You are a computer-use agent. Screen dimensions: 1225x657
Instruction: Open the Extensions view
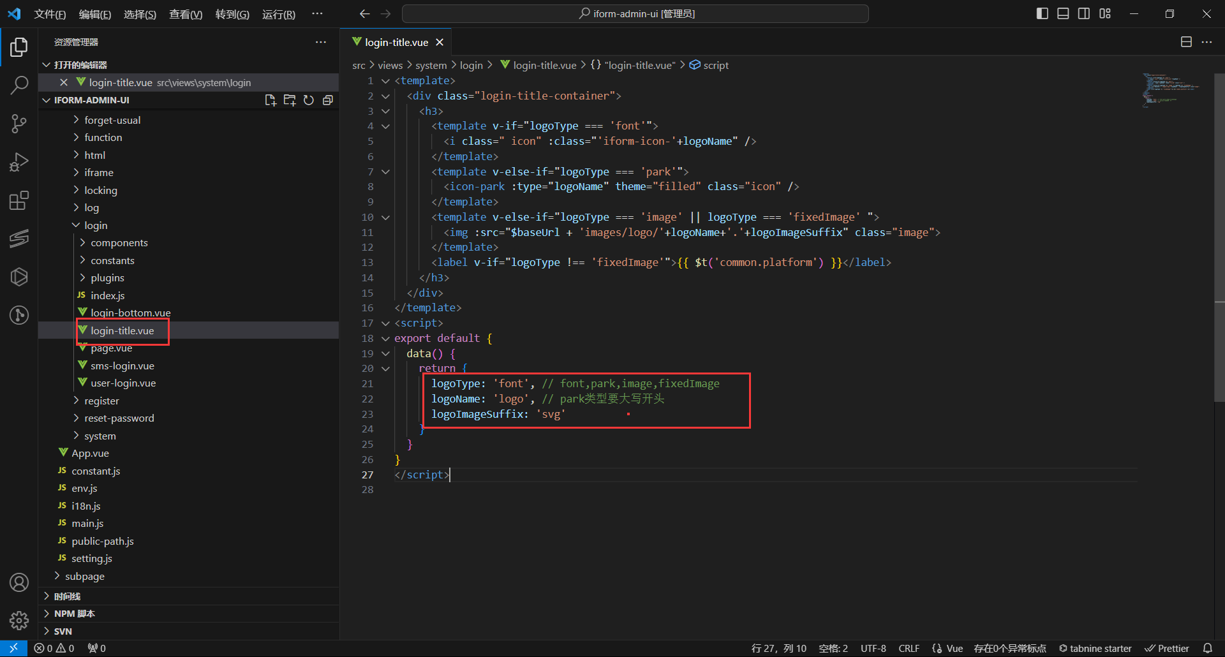(19, 200)
